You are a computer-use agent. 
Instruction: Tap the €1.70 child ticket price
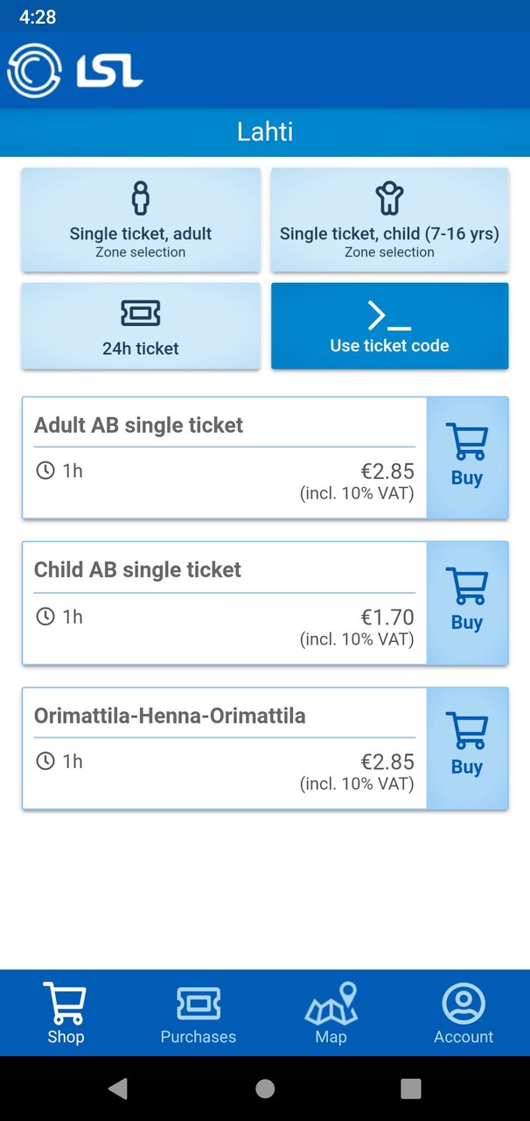[x=387, y=617]
